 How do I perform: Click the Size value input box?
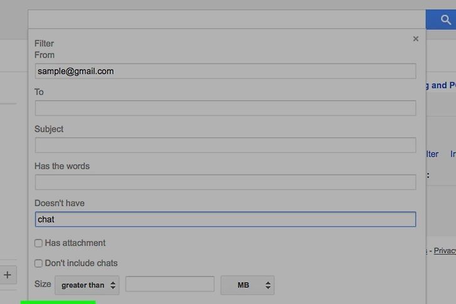coord(170,285)
